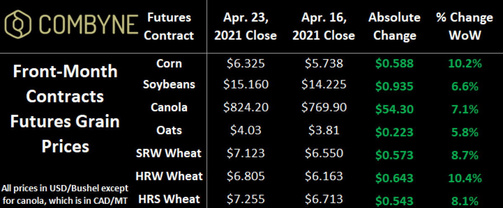Click Canola's $824.20 closing price
The height and width of the screenshot is (208, 503).
(245, 108)
